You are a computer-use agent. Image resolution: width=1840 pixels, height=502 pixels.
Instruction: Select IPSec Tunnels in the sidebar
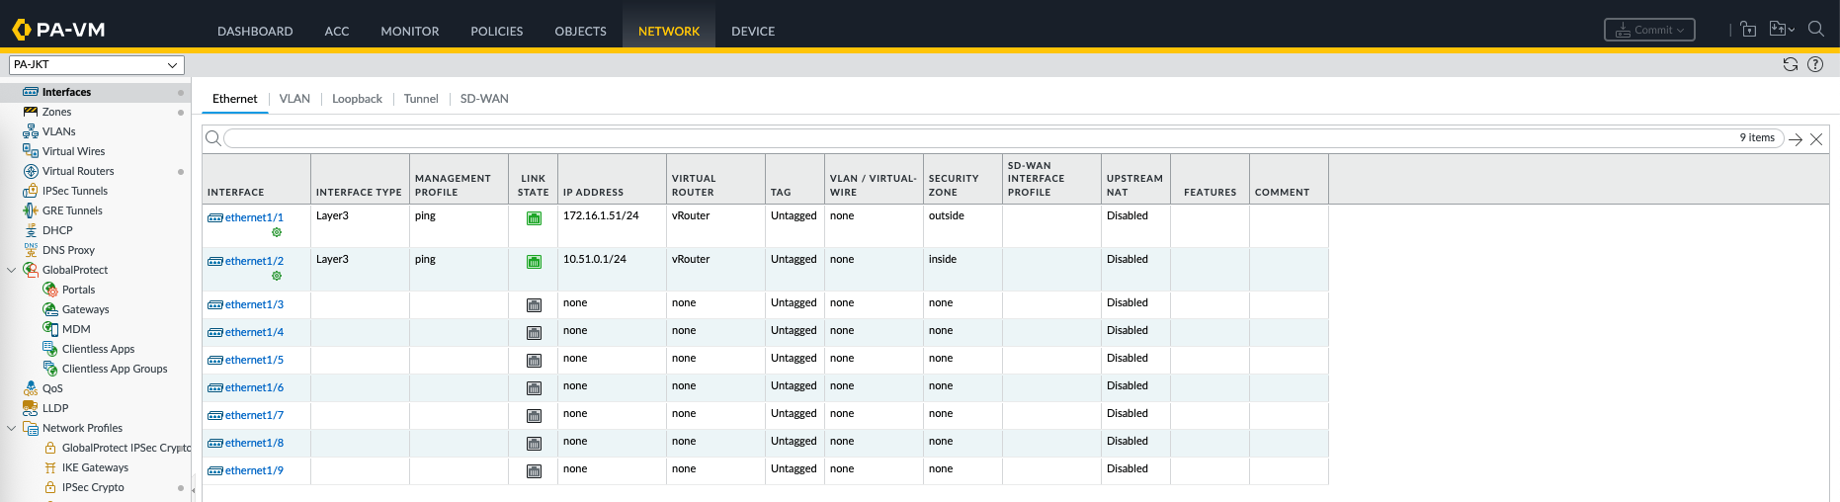click(75, 191)
